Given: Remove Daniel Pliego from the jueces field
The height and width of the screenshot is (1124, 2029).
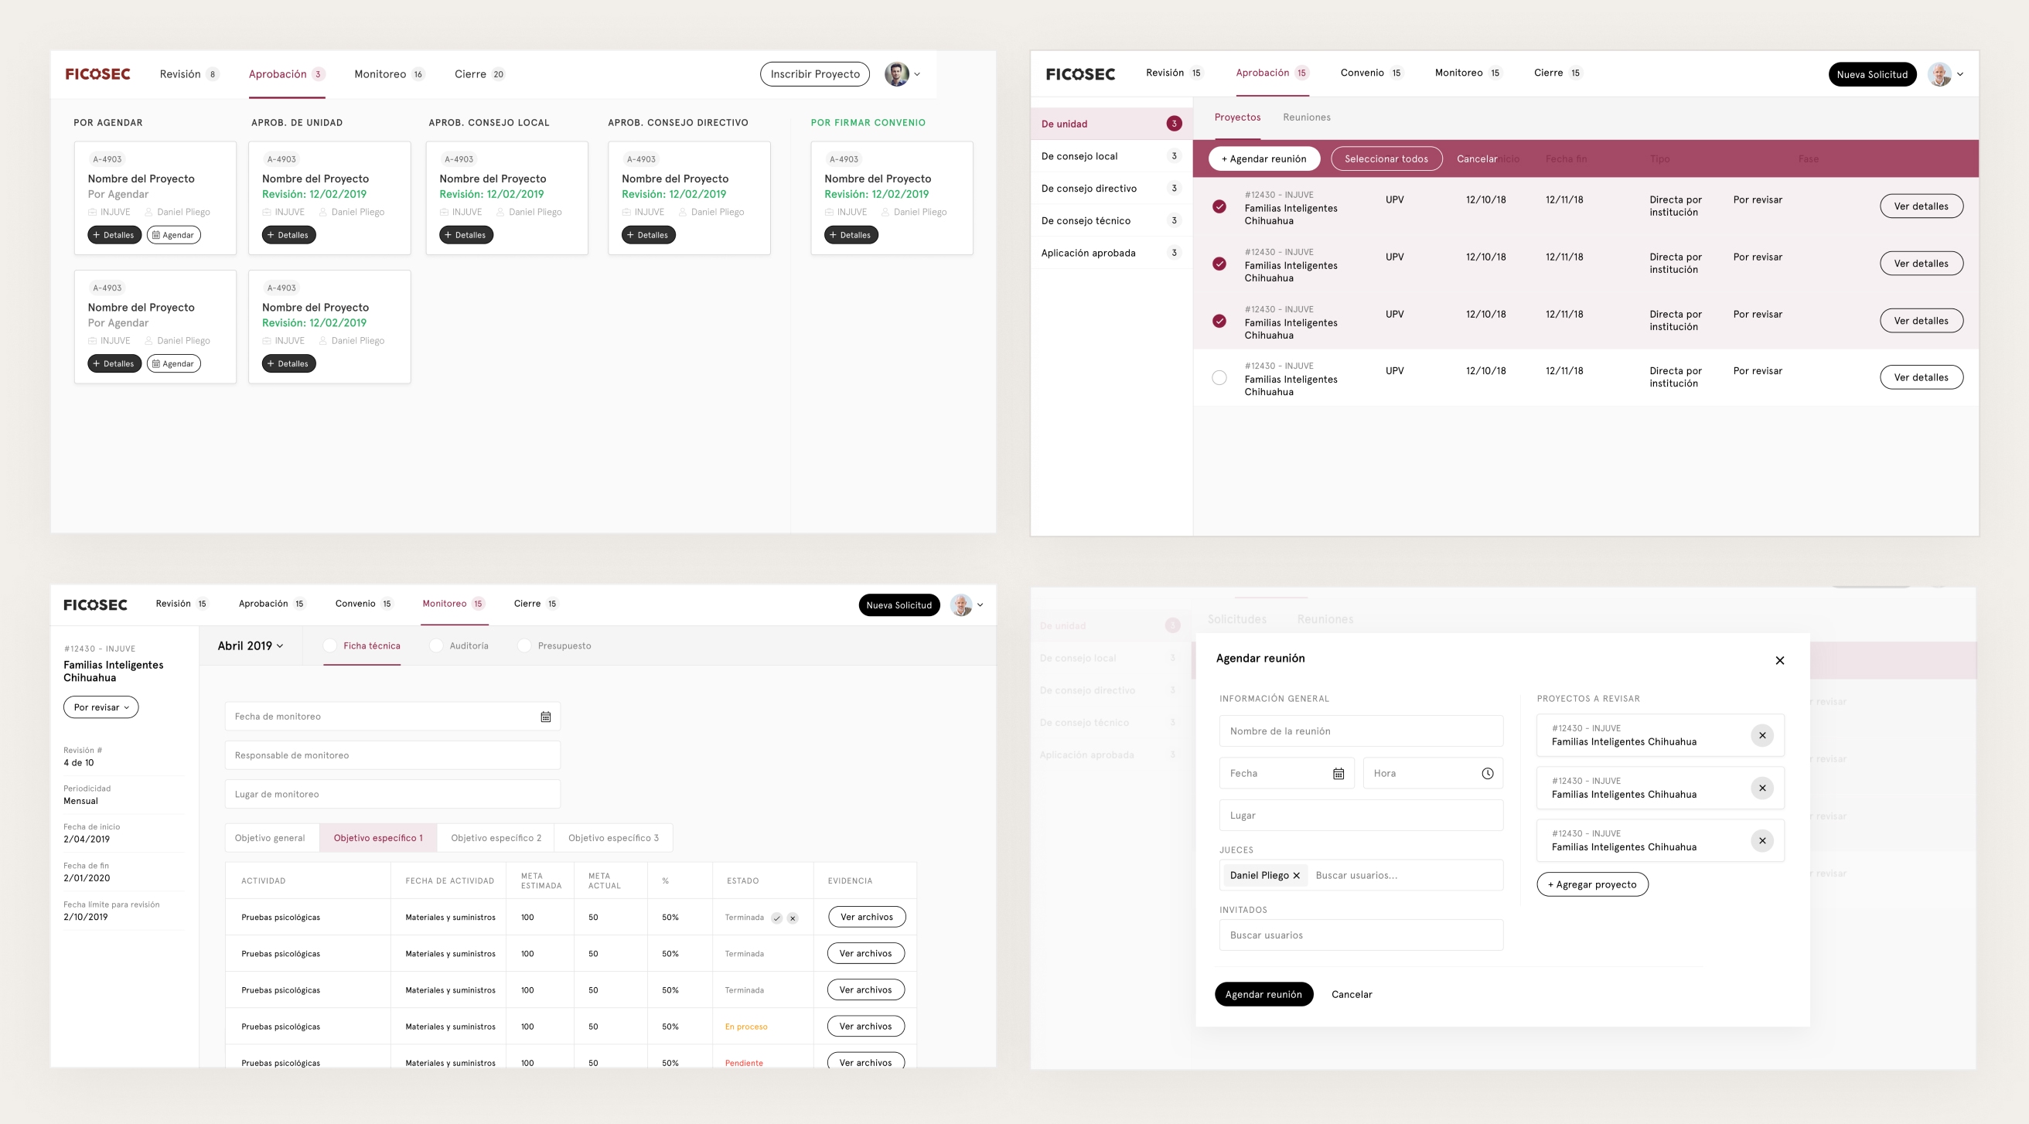Looking at the screenshot, I should pyautogui.click(x=1297, y=875).
